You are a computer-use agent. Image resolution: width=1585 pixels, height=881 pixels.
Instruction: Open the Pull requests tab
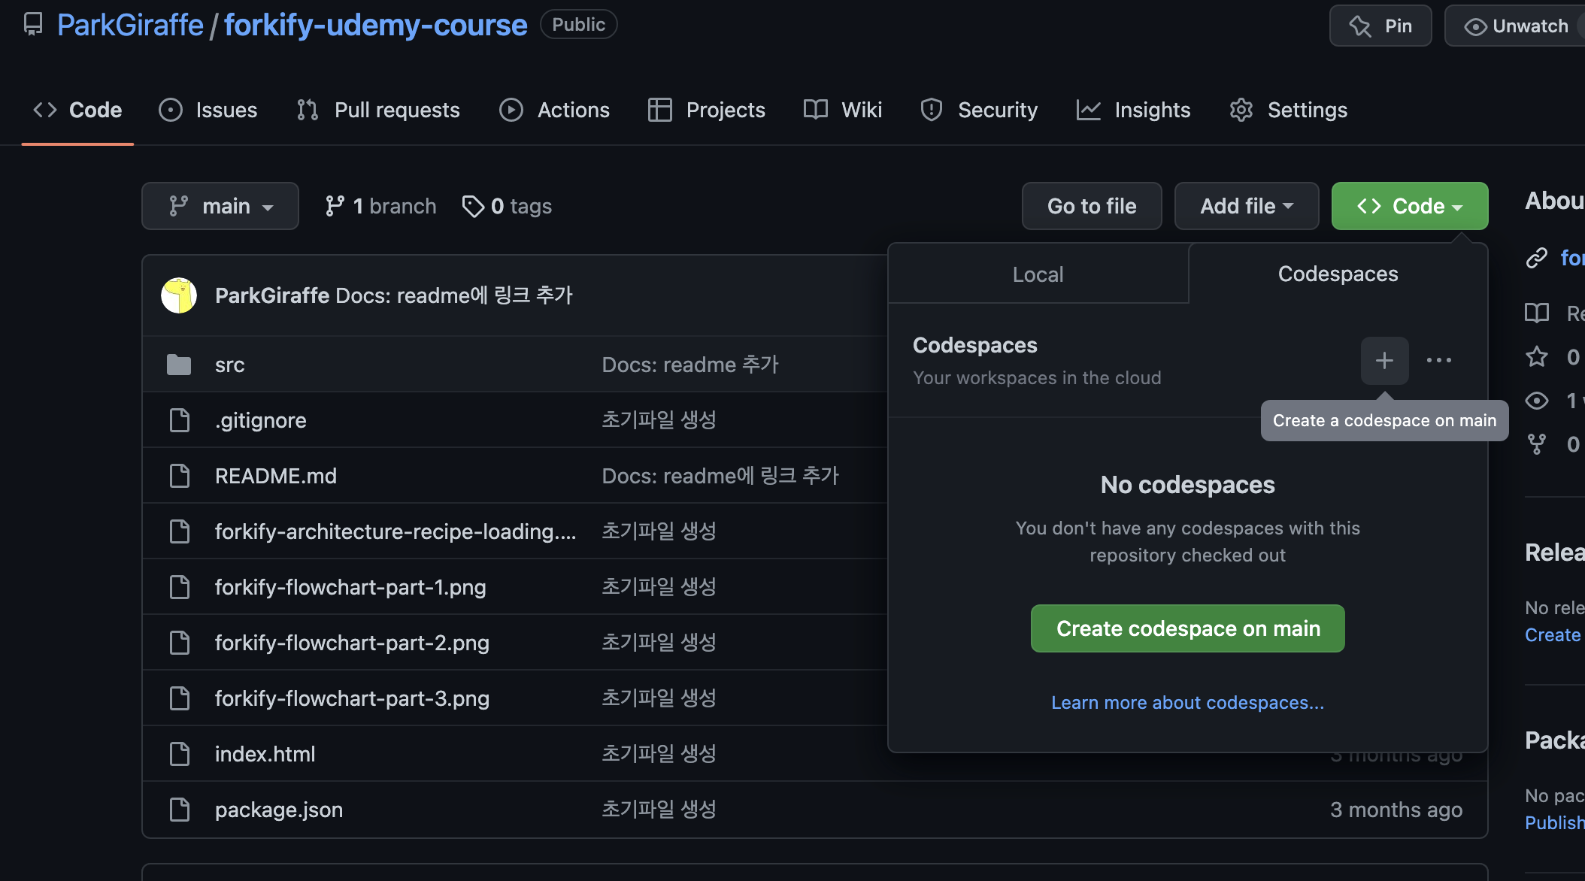pyautogui.click(x=378, y=110)
